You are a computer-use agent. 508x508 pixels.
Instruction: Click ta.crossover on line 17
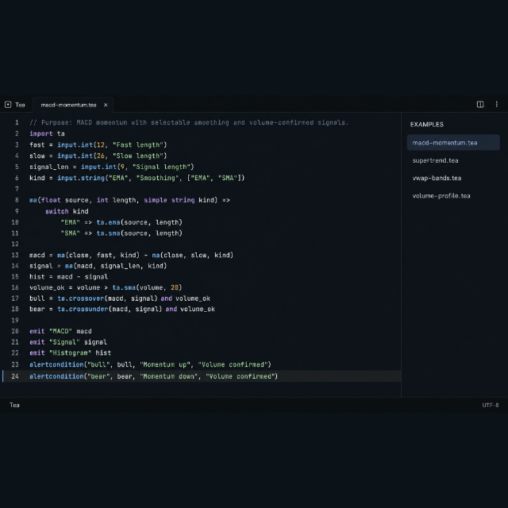click(x=81, y=298)
